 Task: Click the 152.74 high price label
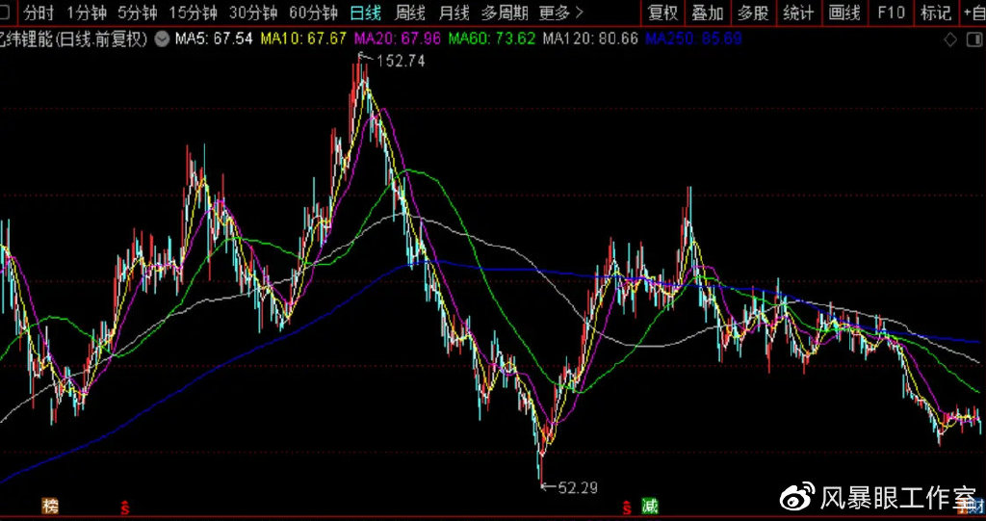(402, 61)
